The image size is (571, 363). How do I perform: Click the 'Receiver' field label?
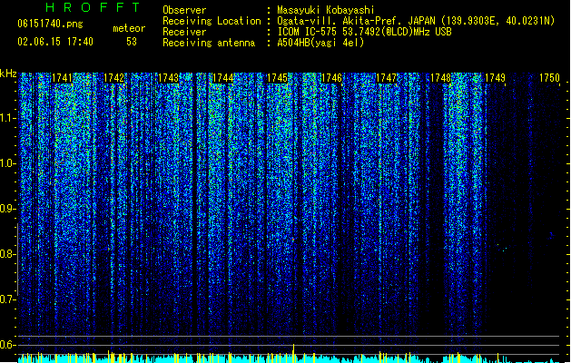tap(184, 32)
